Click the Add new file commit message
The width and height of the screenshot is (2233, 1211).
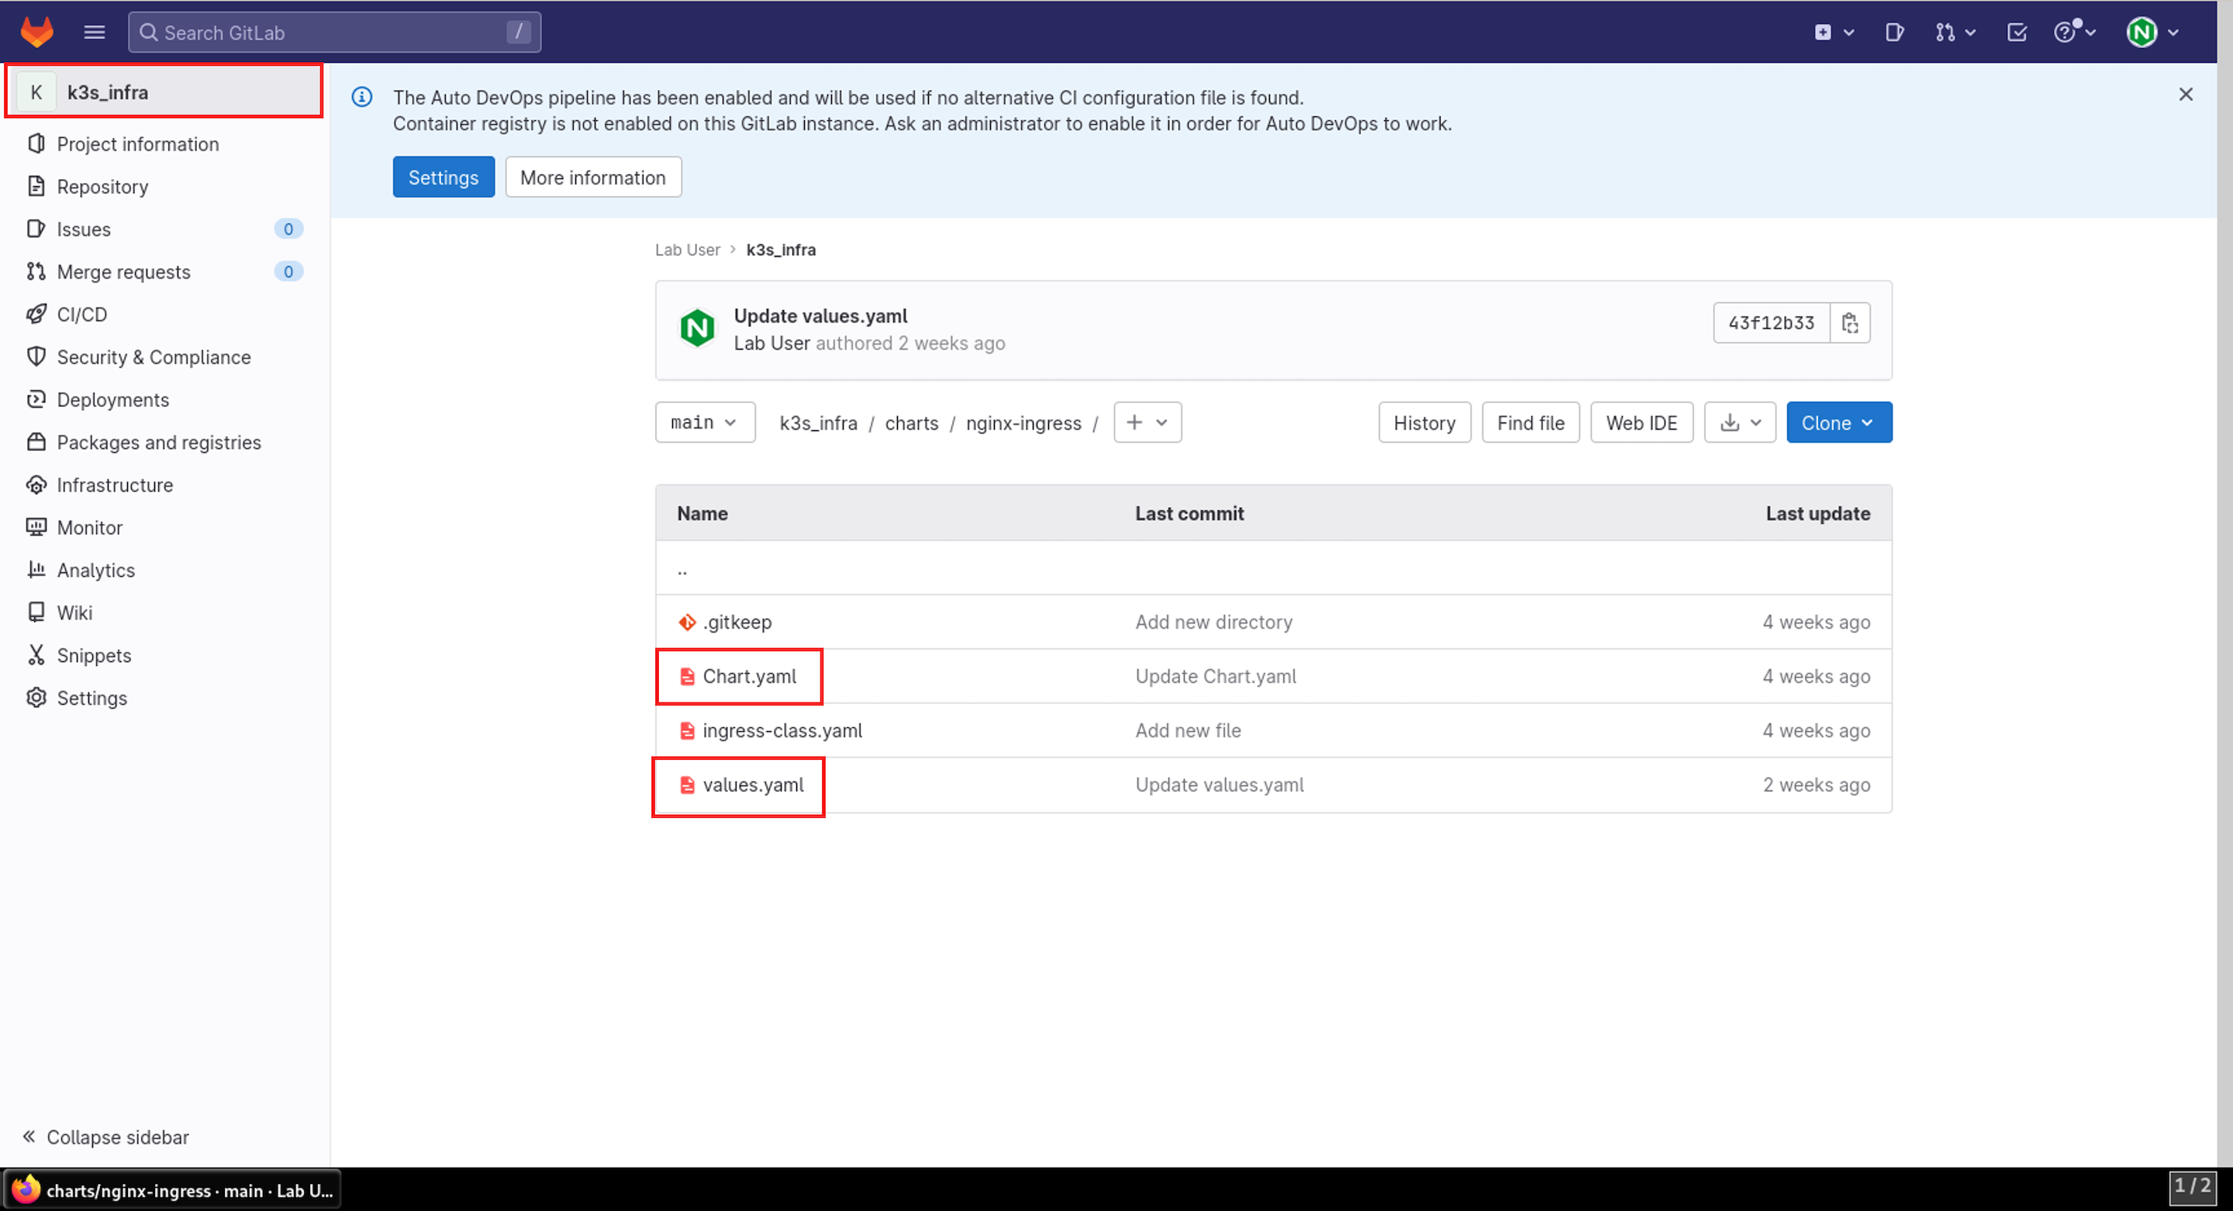click(1188, 731)
